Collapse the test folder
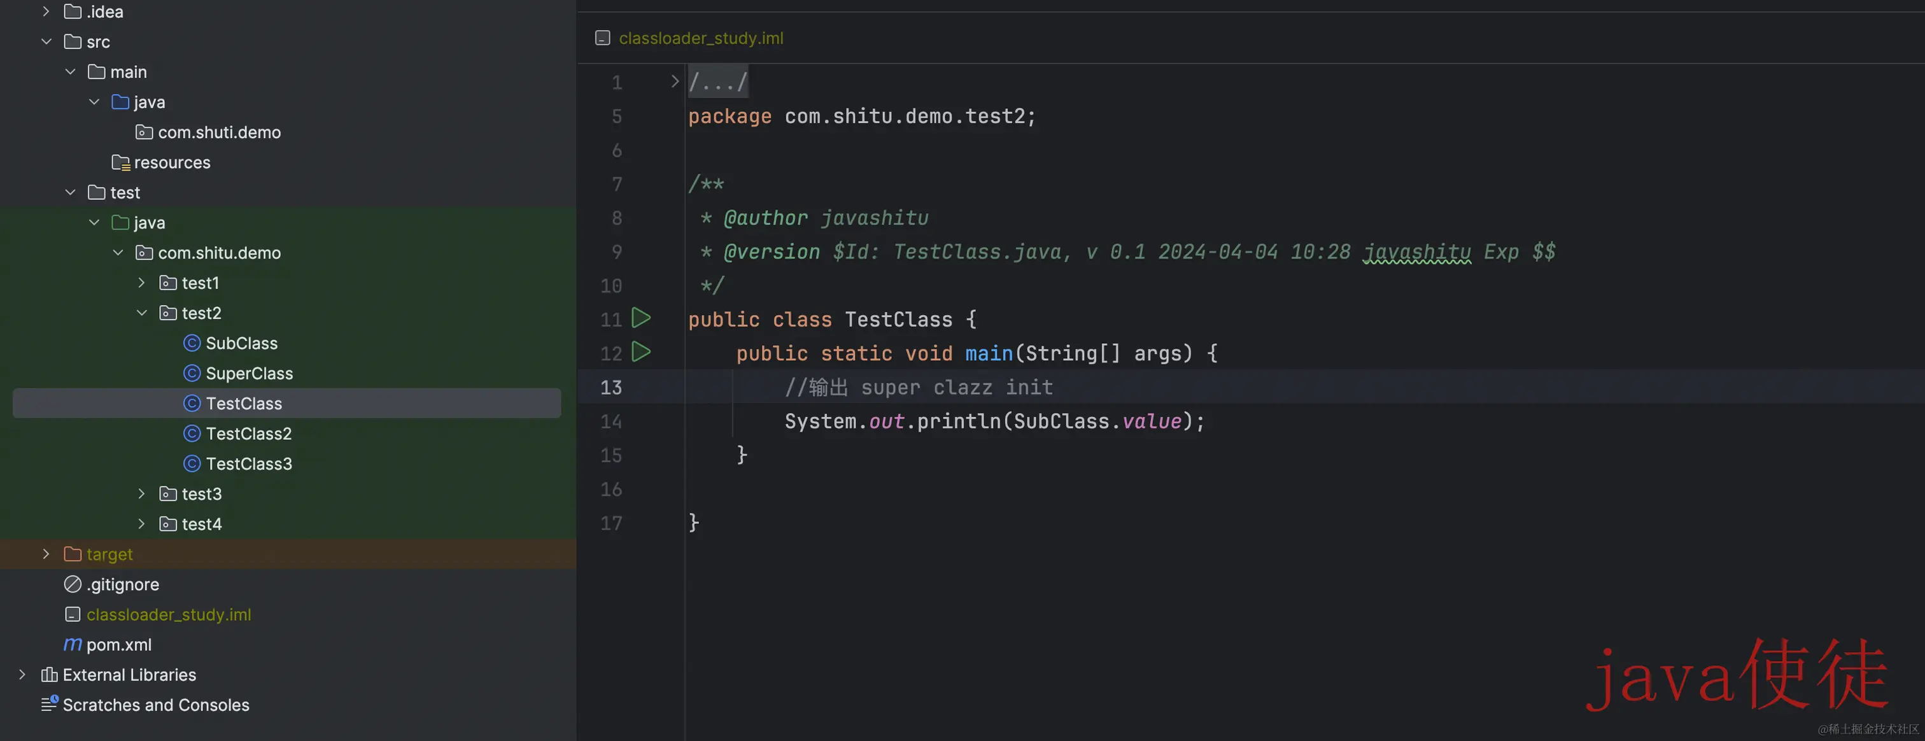Image resolution: width=1925 pixels, height=741 pixels. tap(70, 192)
